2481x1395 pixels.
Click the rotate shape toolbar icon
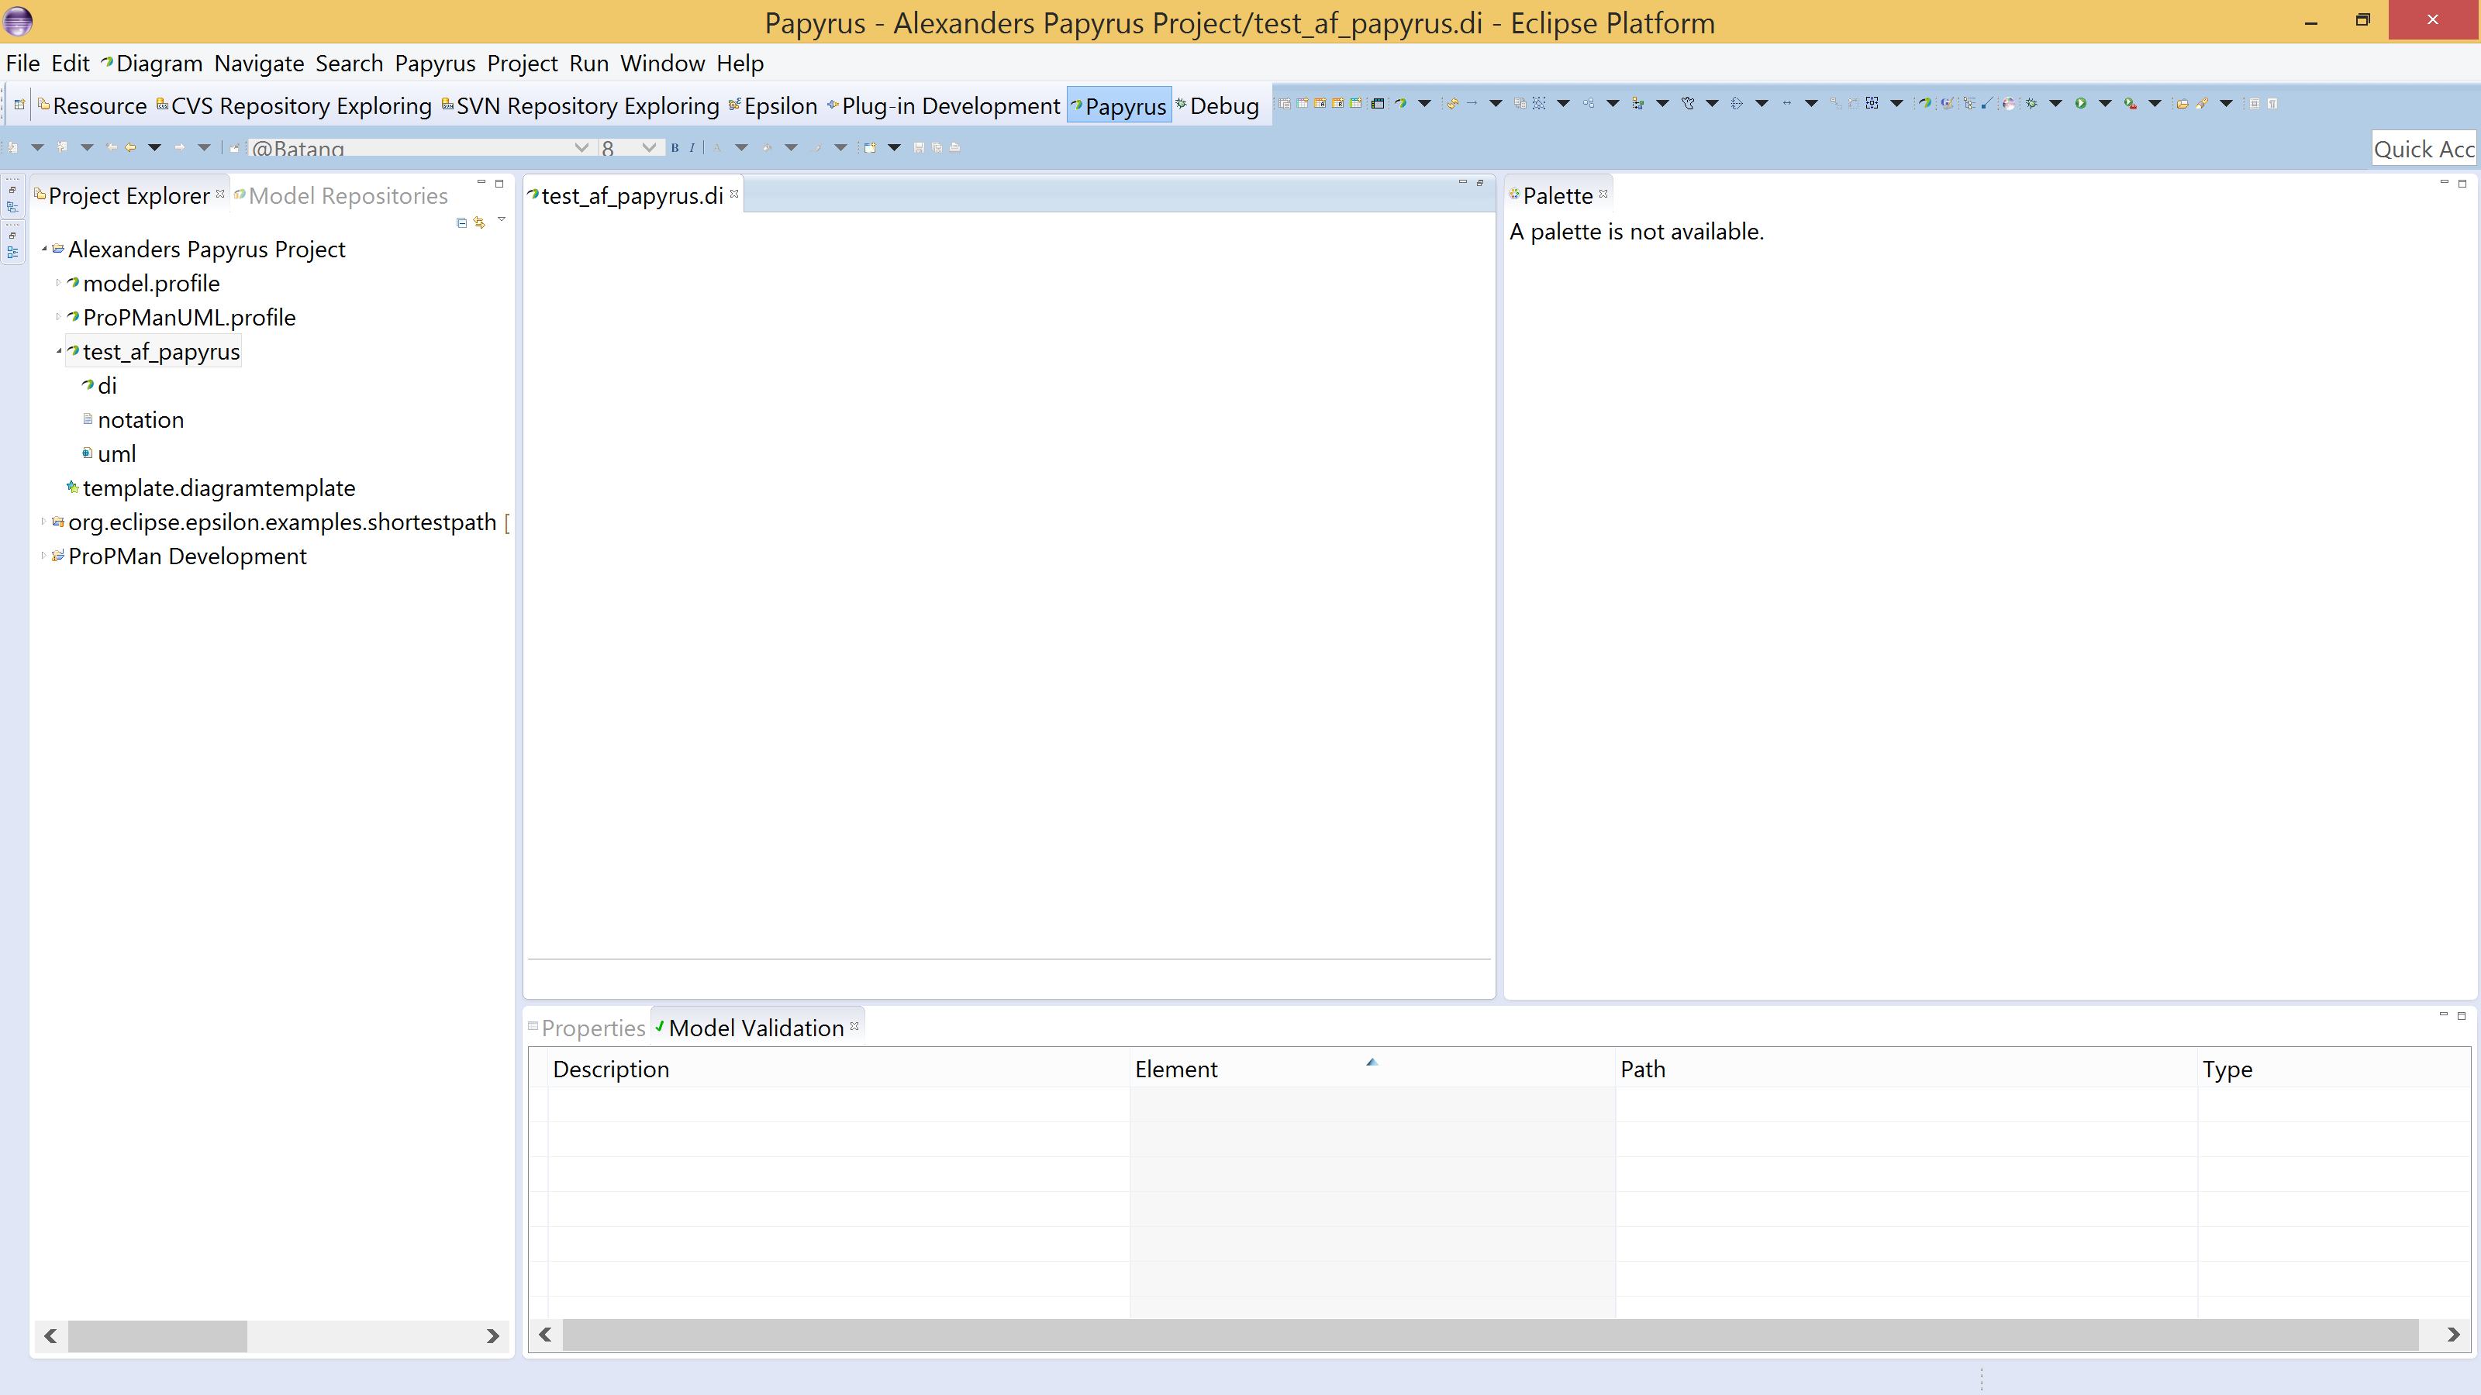point(1737,104)
